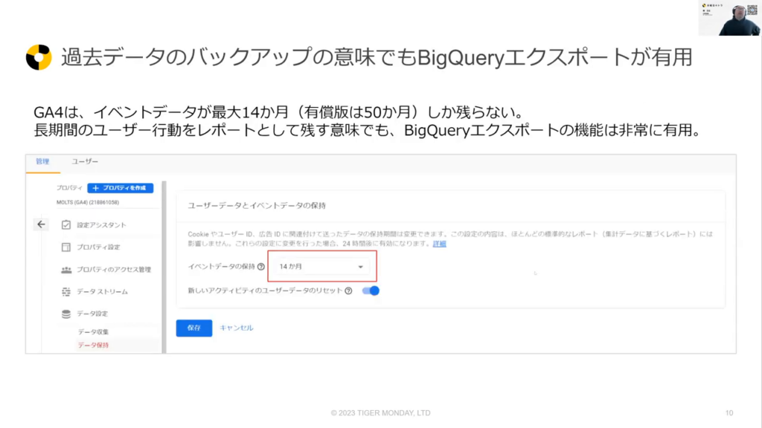
Task: Click the blue 保存 button
Action: click(193, 328)
